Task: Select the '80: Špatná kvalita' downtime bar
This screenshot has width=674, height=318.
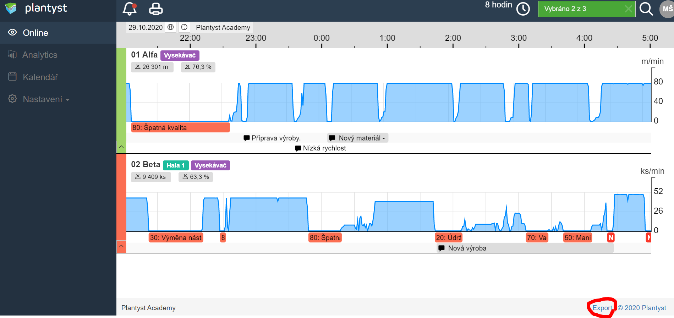Action: click(180, 127)
